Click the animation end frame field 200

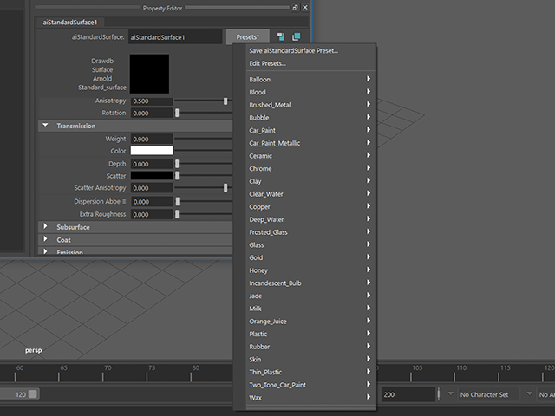[x=408, y=394]
